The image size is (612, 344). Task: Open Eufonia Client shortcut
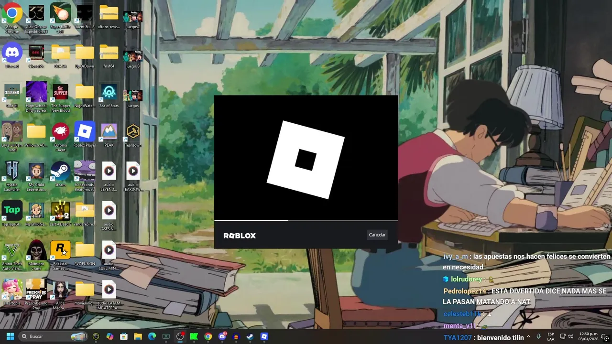[60, 137]
